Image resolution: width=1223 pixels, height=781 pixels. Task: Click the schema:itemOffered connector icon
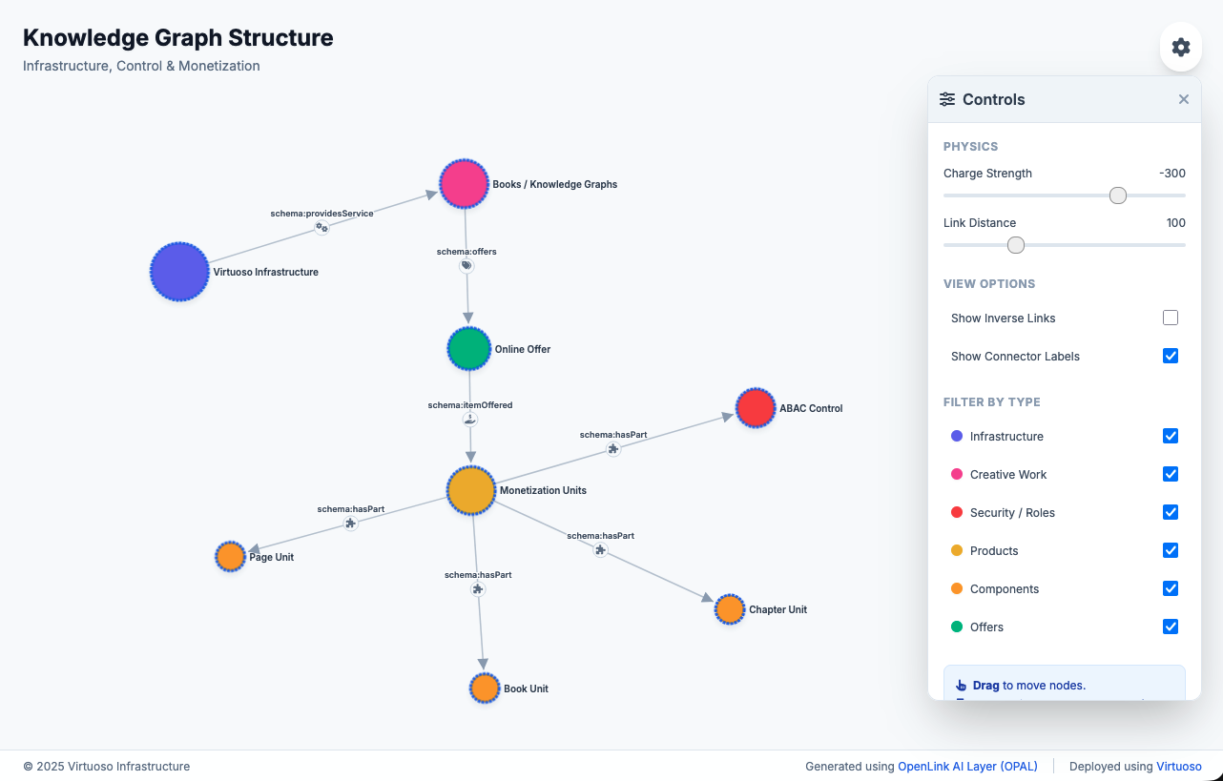click(x=469, y=419)
